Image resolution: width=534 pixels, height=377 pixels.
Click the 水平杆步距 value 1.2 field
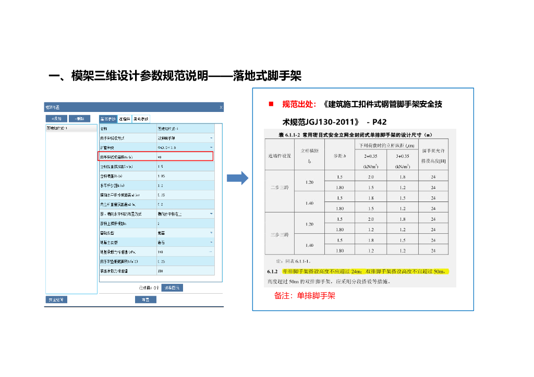click(x=185, y=185)
